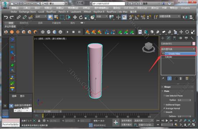Viewport: 198px width, 129px height.
Task: Open the XMesh menu
Action: [x=87, y=12]
